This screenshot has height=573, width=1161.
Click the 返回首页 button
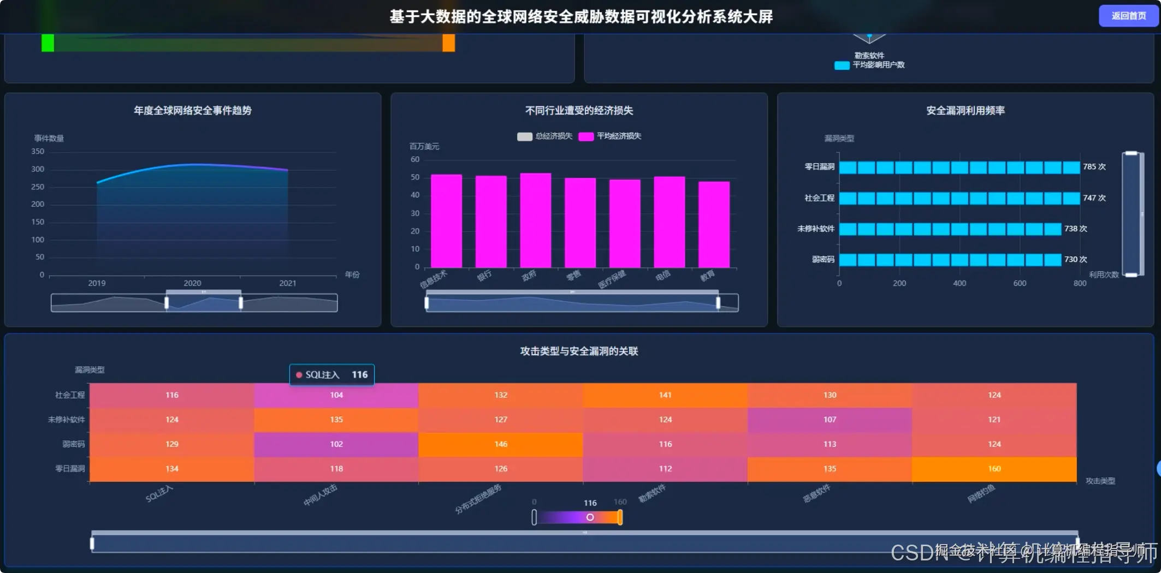[x=1128, y=16]
